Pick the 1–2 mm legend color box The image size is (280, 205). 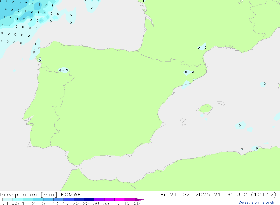click(x=28, y=199)
